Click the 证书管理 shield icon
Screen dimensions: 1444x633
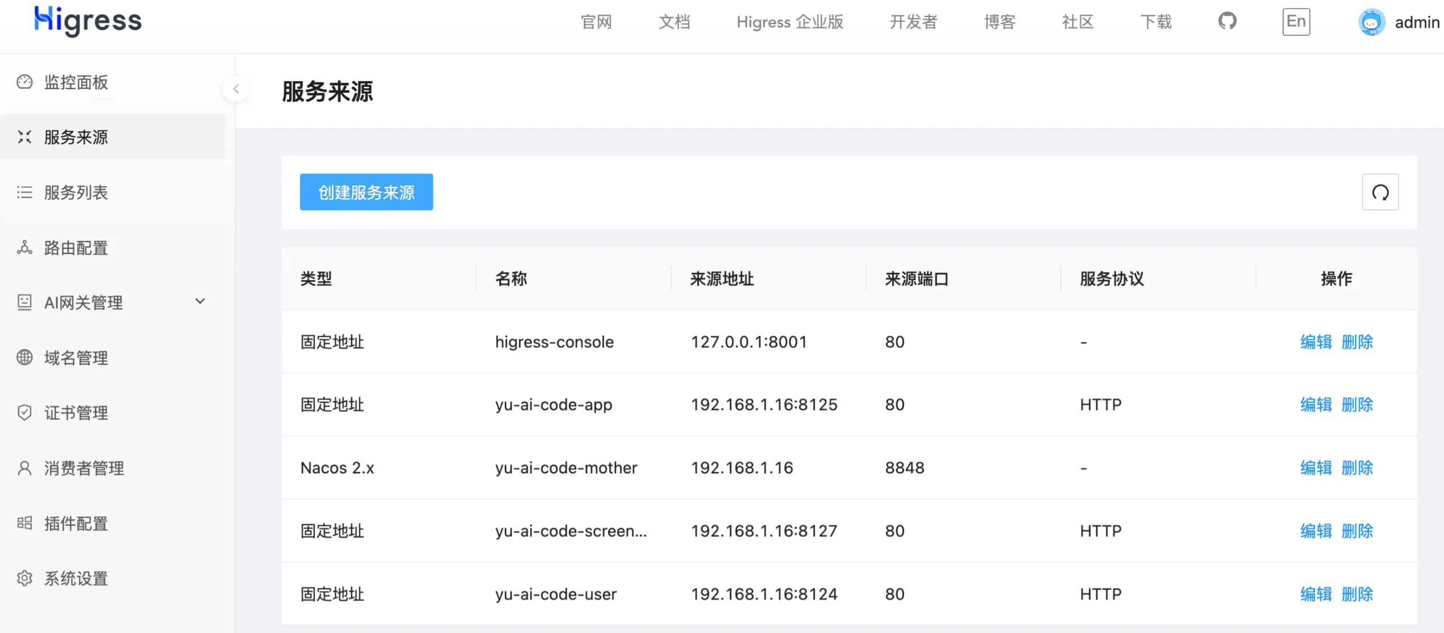click(x=24, y=413)
